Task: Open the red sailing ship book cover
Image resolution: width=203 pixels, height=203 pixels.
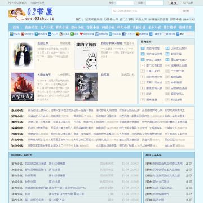Action: tap(23, 87)
